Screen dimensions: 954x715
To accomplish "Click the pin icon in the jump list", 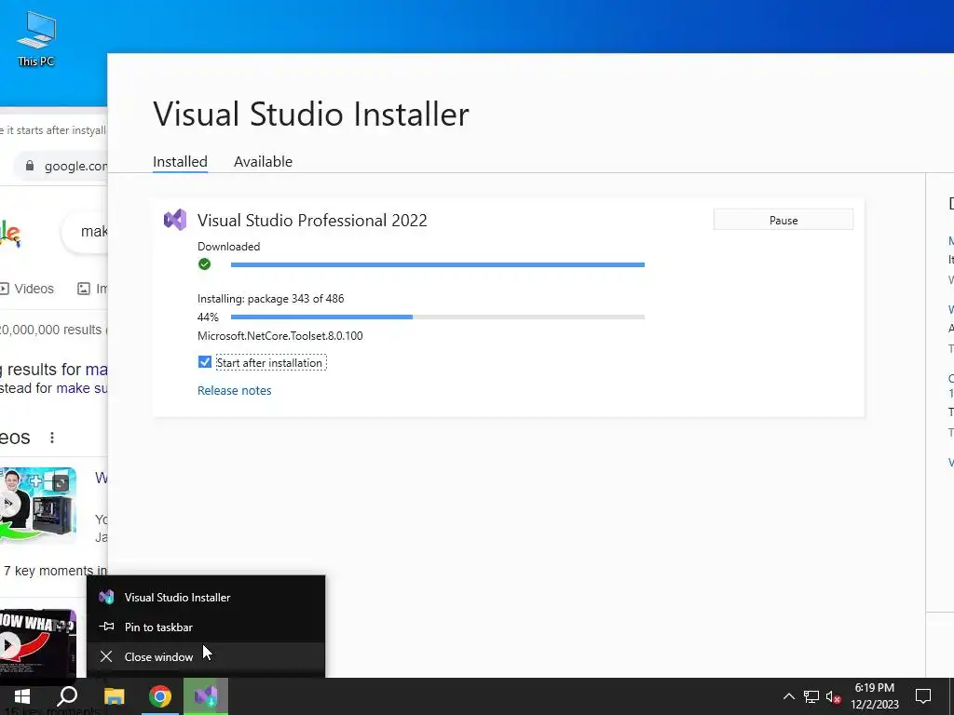I will [x=106, y=627].
